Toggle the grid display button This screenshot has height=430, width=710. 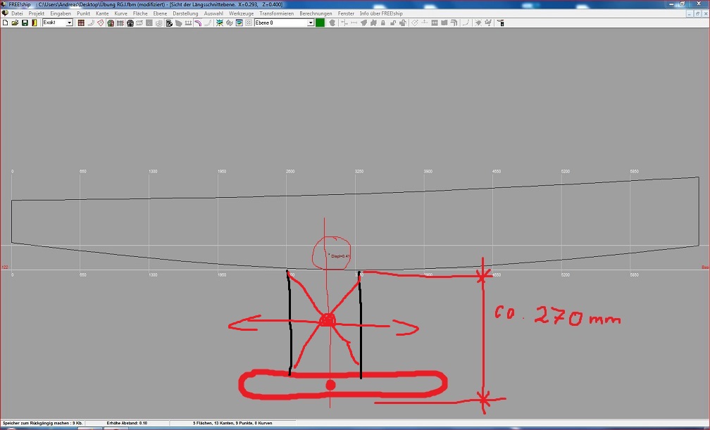point(120,23)
